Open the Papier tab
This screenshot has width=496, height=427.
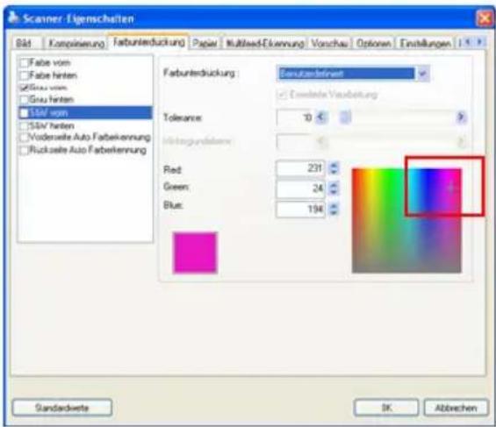(205, 43)
